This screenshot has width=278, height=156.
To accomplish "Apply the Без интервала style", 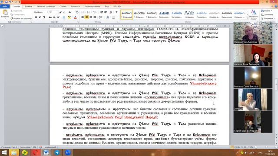I will [152, 14].
